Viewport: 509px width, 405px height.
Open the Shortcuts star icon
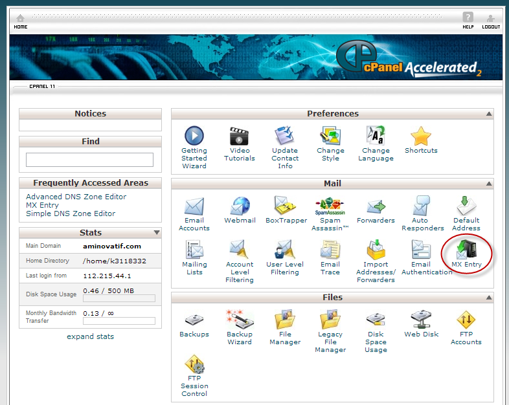421,136
